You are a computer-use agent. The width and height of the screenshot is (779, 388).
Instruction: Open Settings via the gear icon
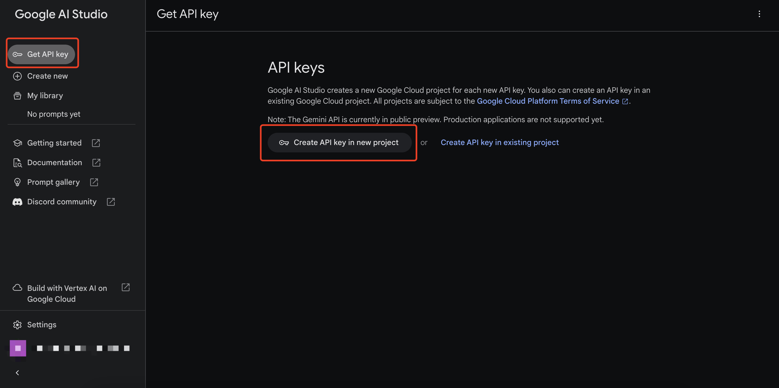click(17, 325)
